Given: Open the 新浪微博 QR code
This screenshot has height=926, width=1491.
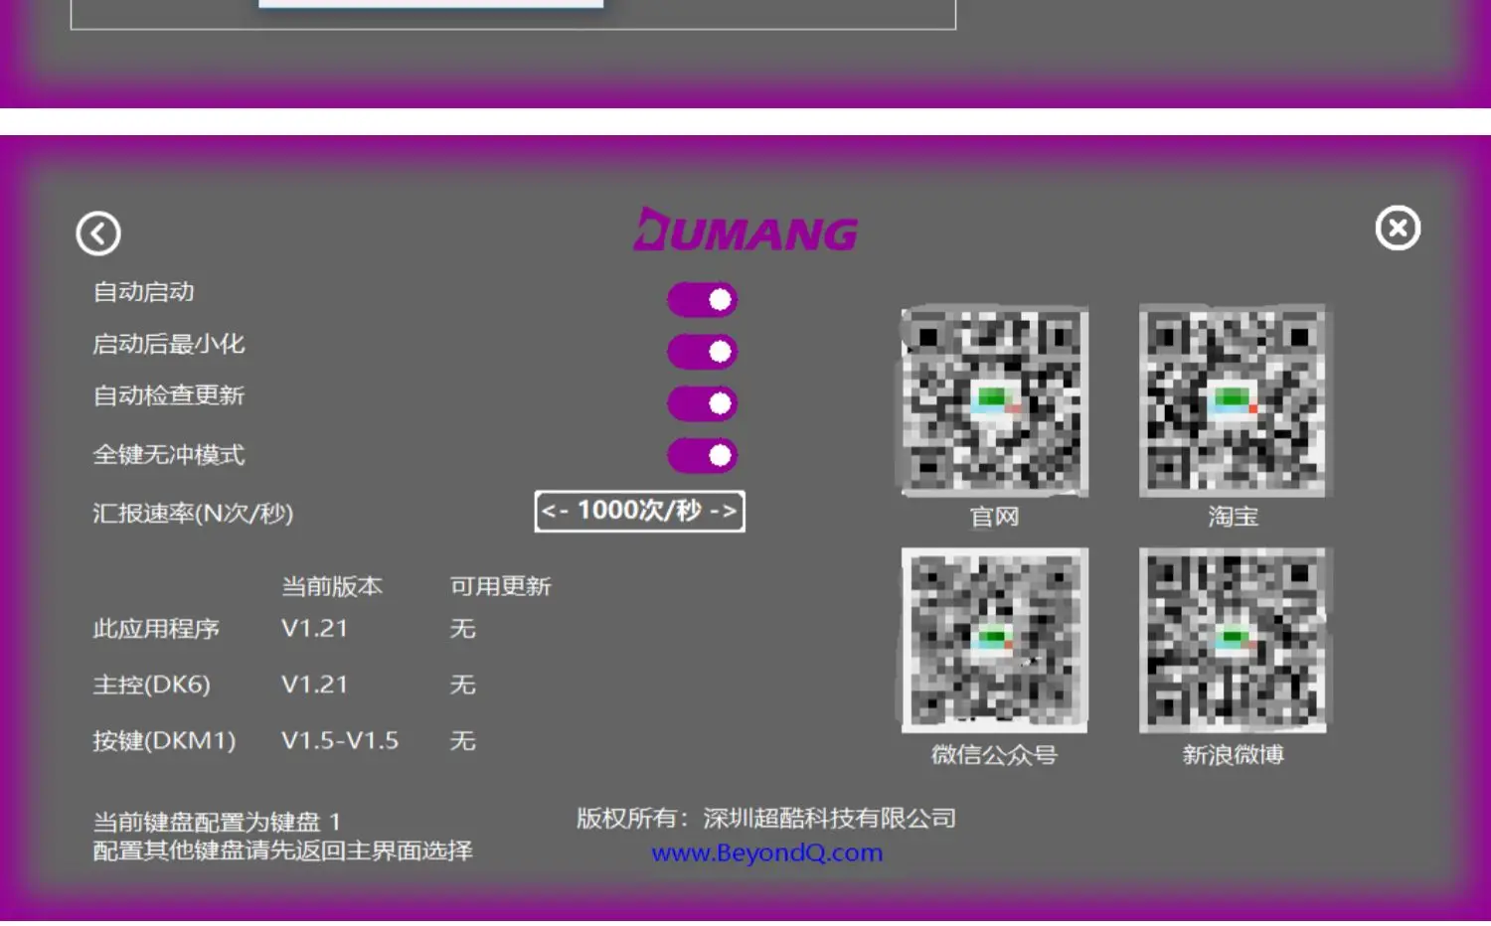Looking at the screenshot, I should point(1233,640).
